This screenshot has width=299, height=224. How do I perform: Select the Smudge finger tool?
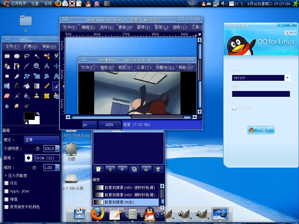pos(17,106)
